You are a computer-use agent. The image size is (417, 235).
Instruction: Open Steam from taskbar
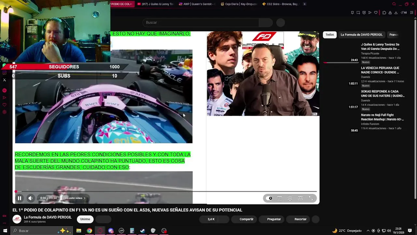[142, 231]
